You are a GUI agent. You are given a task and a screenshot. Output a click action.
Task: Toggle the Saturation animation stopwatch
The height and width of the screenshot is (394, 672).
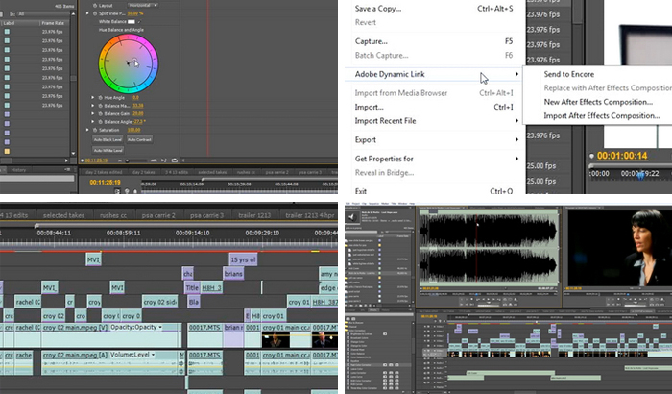95,130
